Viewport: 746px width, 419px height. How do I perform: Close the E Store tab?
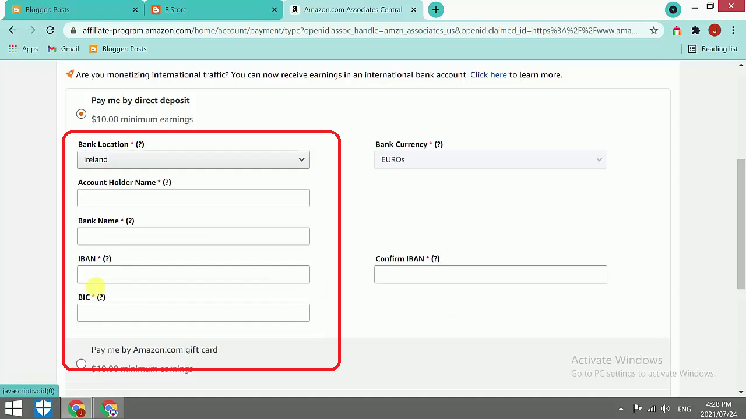coord(273,10)
